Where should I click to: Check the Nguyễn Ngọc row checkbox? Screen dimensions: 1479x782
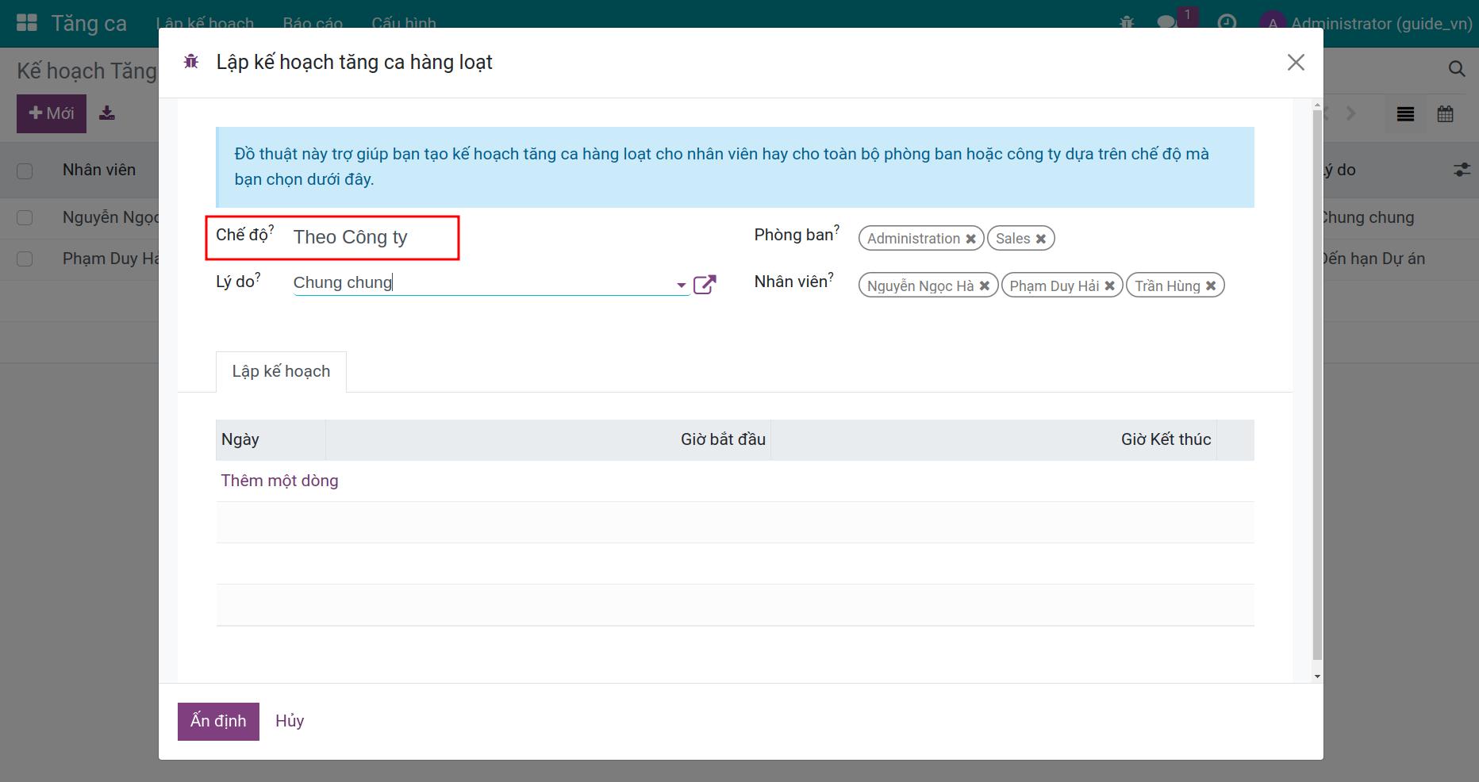point(25,218)
